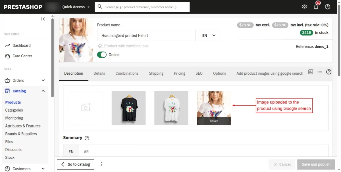The height and width of the screenshot is (172, 341).
Task: Expand the Customers menu chevron
Action: pos(43,169)
